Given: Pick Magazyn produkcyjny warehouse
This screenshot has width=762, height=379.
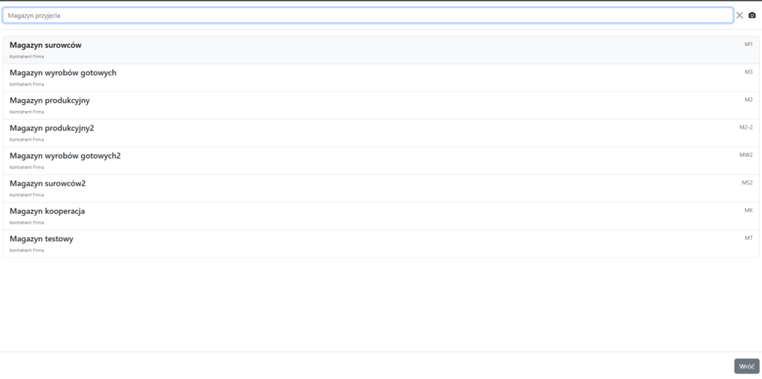Looking at the screenshot, I should pyautogui.click(x=50, y=101).
